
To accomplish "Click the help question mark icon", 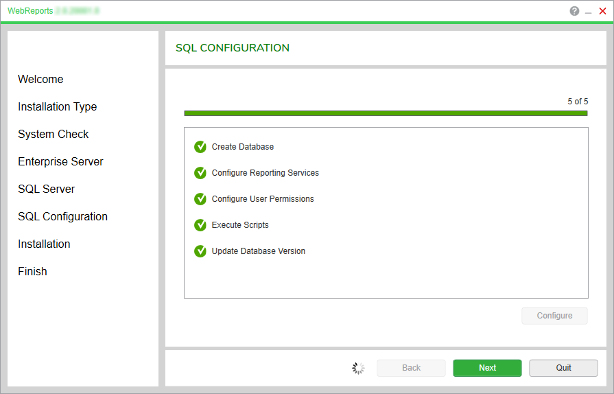I will coord(574,11).
